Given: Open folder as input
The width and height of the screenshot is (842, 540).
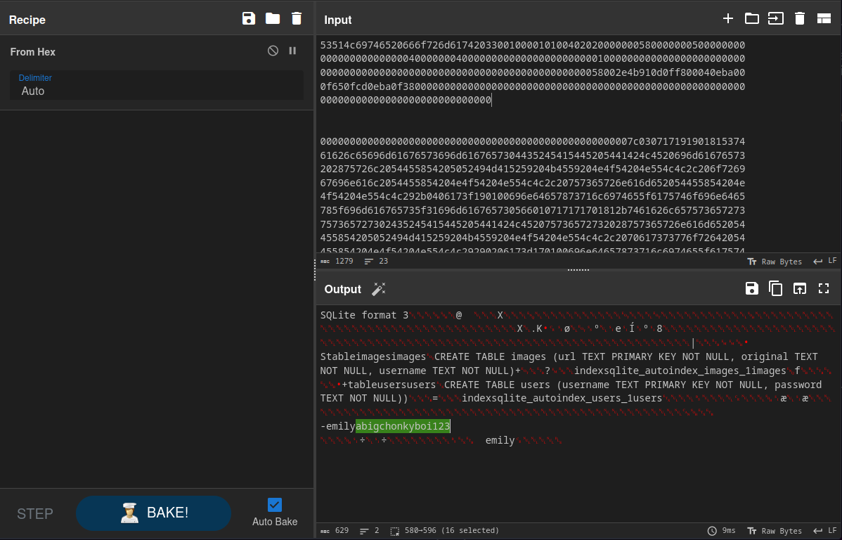Looking at the screenshot, I should point(752,19).
